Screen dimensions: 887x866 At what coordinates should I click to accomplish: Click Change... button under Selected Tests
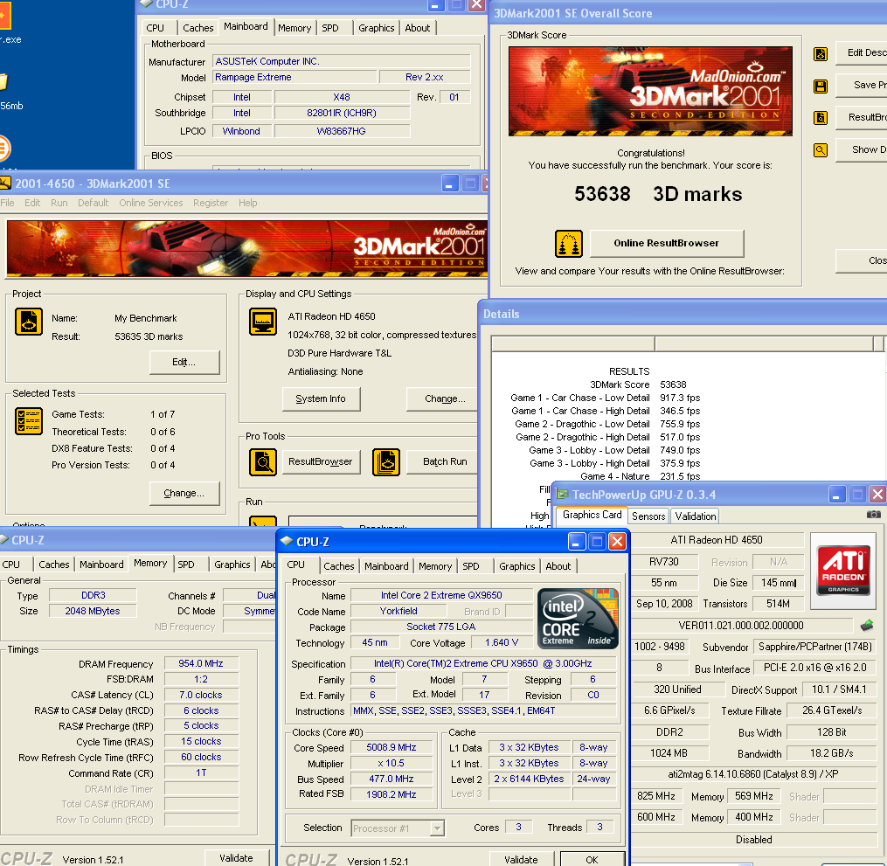coord(184,493)
